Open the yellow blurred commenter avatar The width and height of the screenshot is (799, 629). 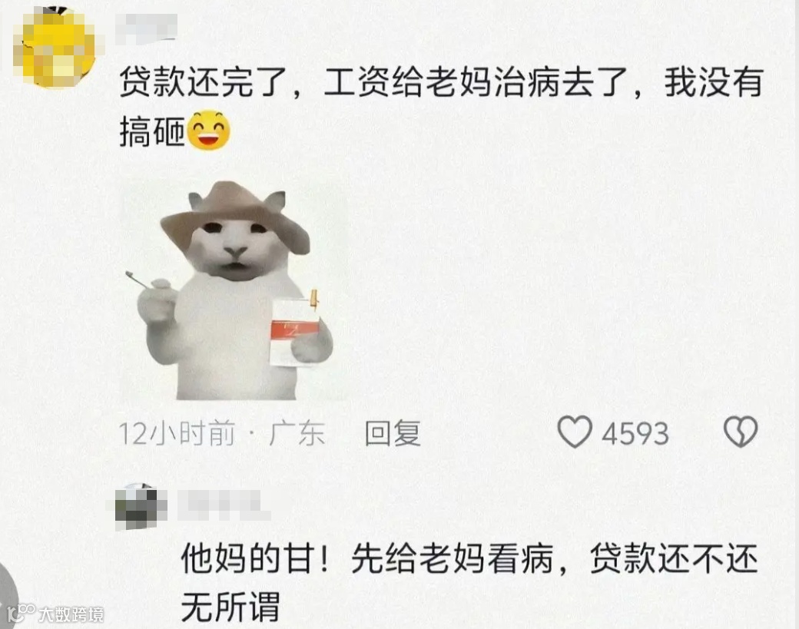[x=55, y=48]
